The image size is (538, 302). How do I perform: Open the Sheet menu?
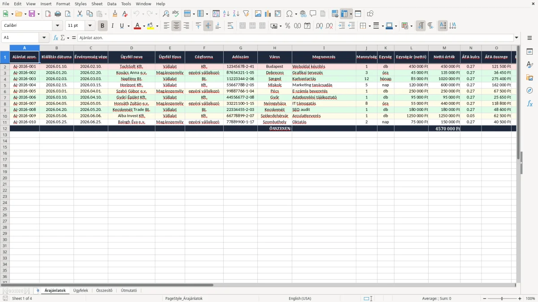click(x=97, y=4)
